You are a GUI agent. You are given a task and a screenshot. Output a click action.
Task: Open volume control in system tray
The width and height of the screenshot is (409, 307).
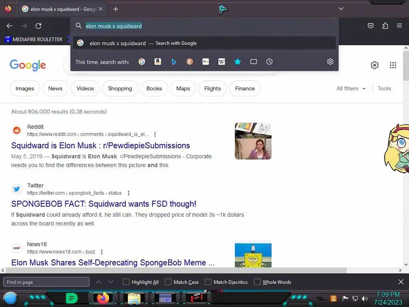point(365,298)
